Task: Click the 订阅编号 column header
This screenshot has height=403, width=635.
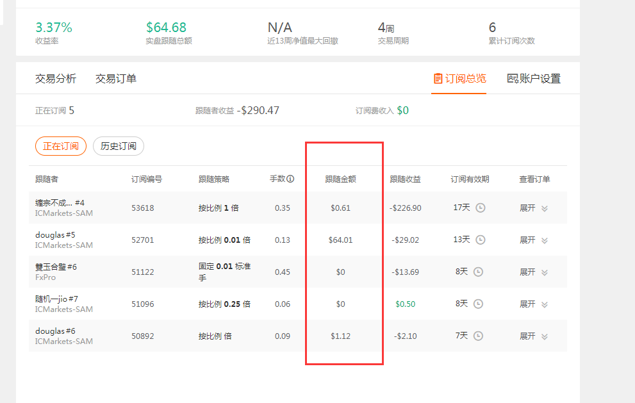Action: point(147,179)
